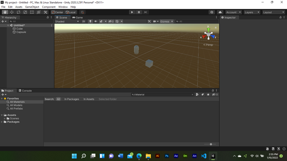287x161 pixels.
Task: Select the Rotate tool
Action: 18,12
